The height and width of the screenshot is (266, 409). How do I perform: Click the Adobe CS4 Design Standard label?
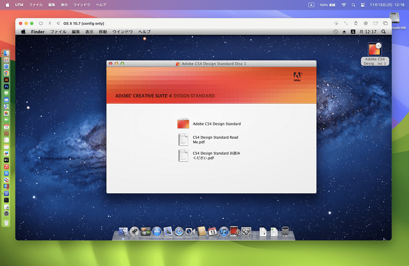pos(217,124)
